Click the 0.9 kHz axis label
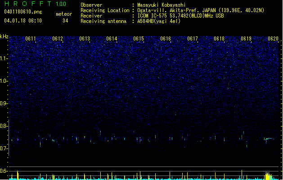This screenshot has height=180, width=283. tap(4, 103)
